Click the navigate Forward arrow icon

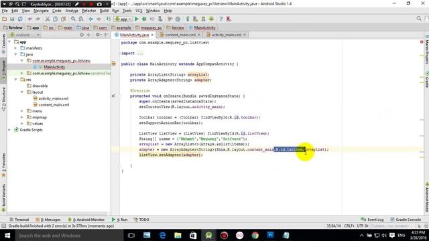(99, 19)
